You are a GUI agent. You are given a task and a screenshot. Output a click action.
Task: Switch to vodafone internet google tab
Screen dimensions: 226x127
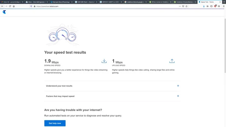[x=136, y=2]
